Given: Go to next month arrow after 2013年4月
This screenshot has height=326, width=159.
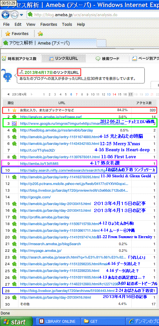Looking at the screenshot, I should (x=31, y=94).
